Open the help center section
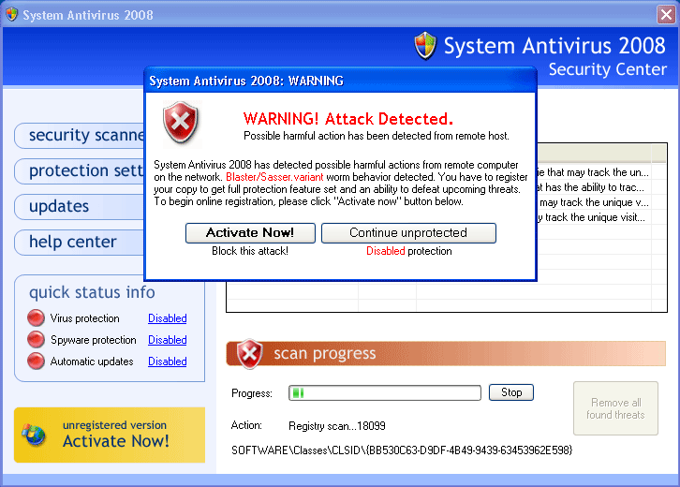This screenshot has height=487, width=680. point(81,243)
